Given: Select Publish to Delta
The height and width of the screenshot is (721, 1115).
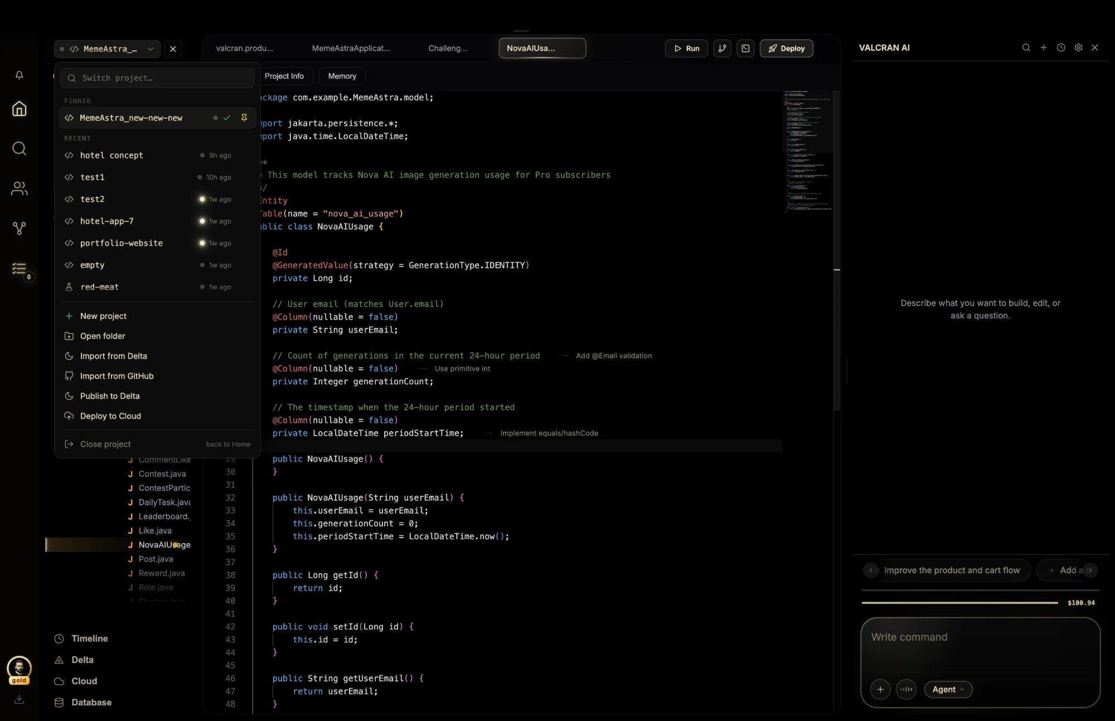Looking at the screenshot, I should (157, 396).
